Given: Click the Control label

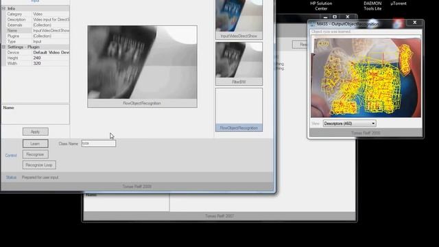Looking at the screenshot, I should click(11, 156).
